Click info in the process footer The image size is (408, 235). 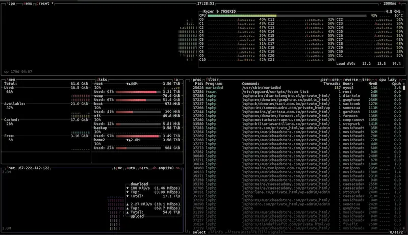219,232
